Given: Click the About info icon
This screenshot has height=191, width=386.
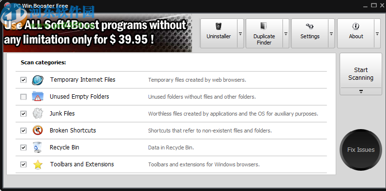Looking at the screenshot, I should pos(356,26).
